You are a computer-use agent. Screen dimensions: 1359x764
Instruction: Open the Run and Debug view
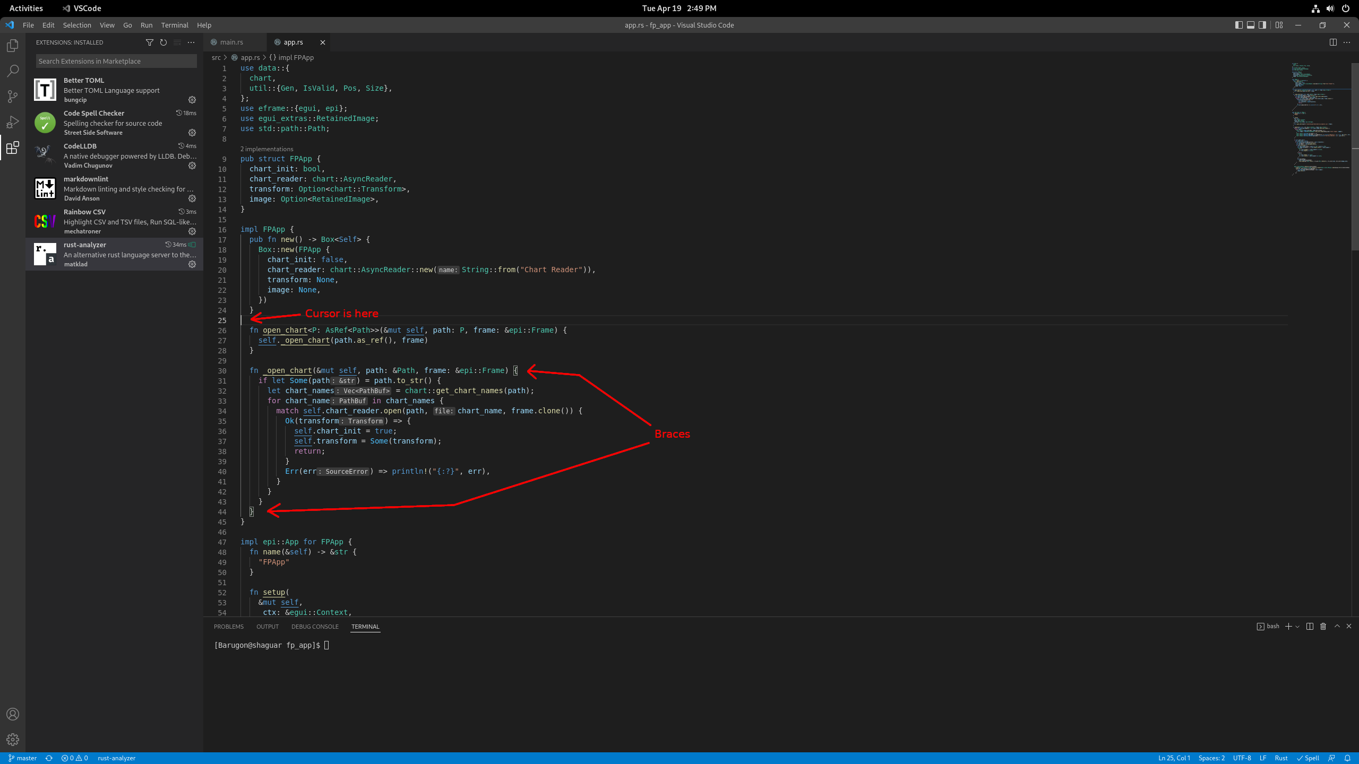tap(13, 122)
